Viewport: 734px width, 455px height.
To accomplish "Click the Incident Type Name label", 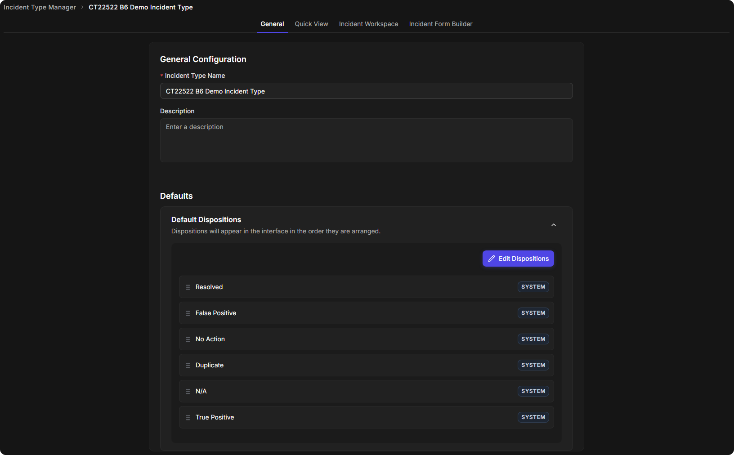I will coord(195,76).
